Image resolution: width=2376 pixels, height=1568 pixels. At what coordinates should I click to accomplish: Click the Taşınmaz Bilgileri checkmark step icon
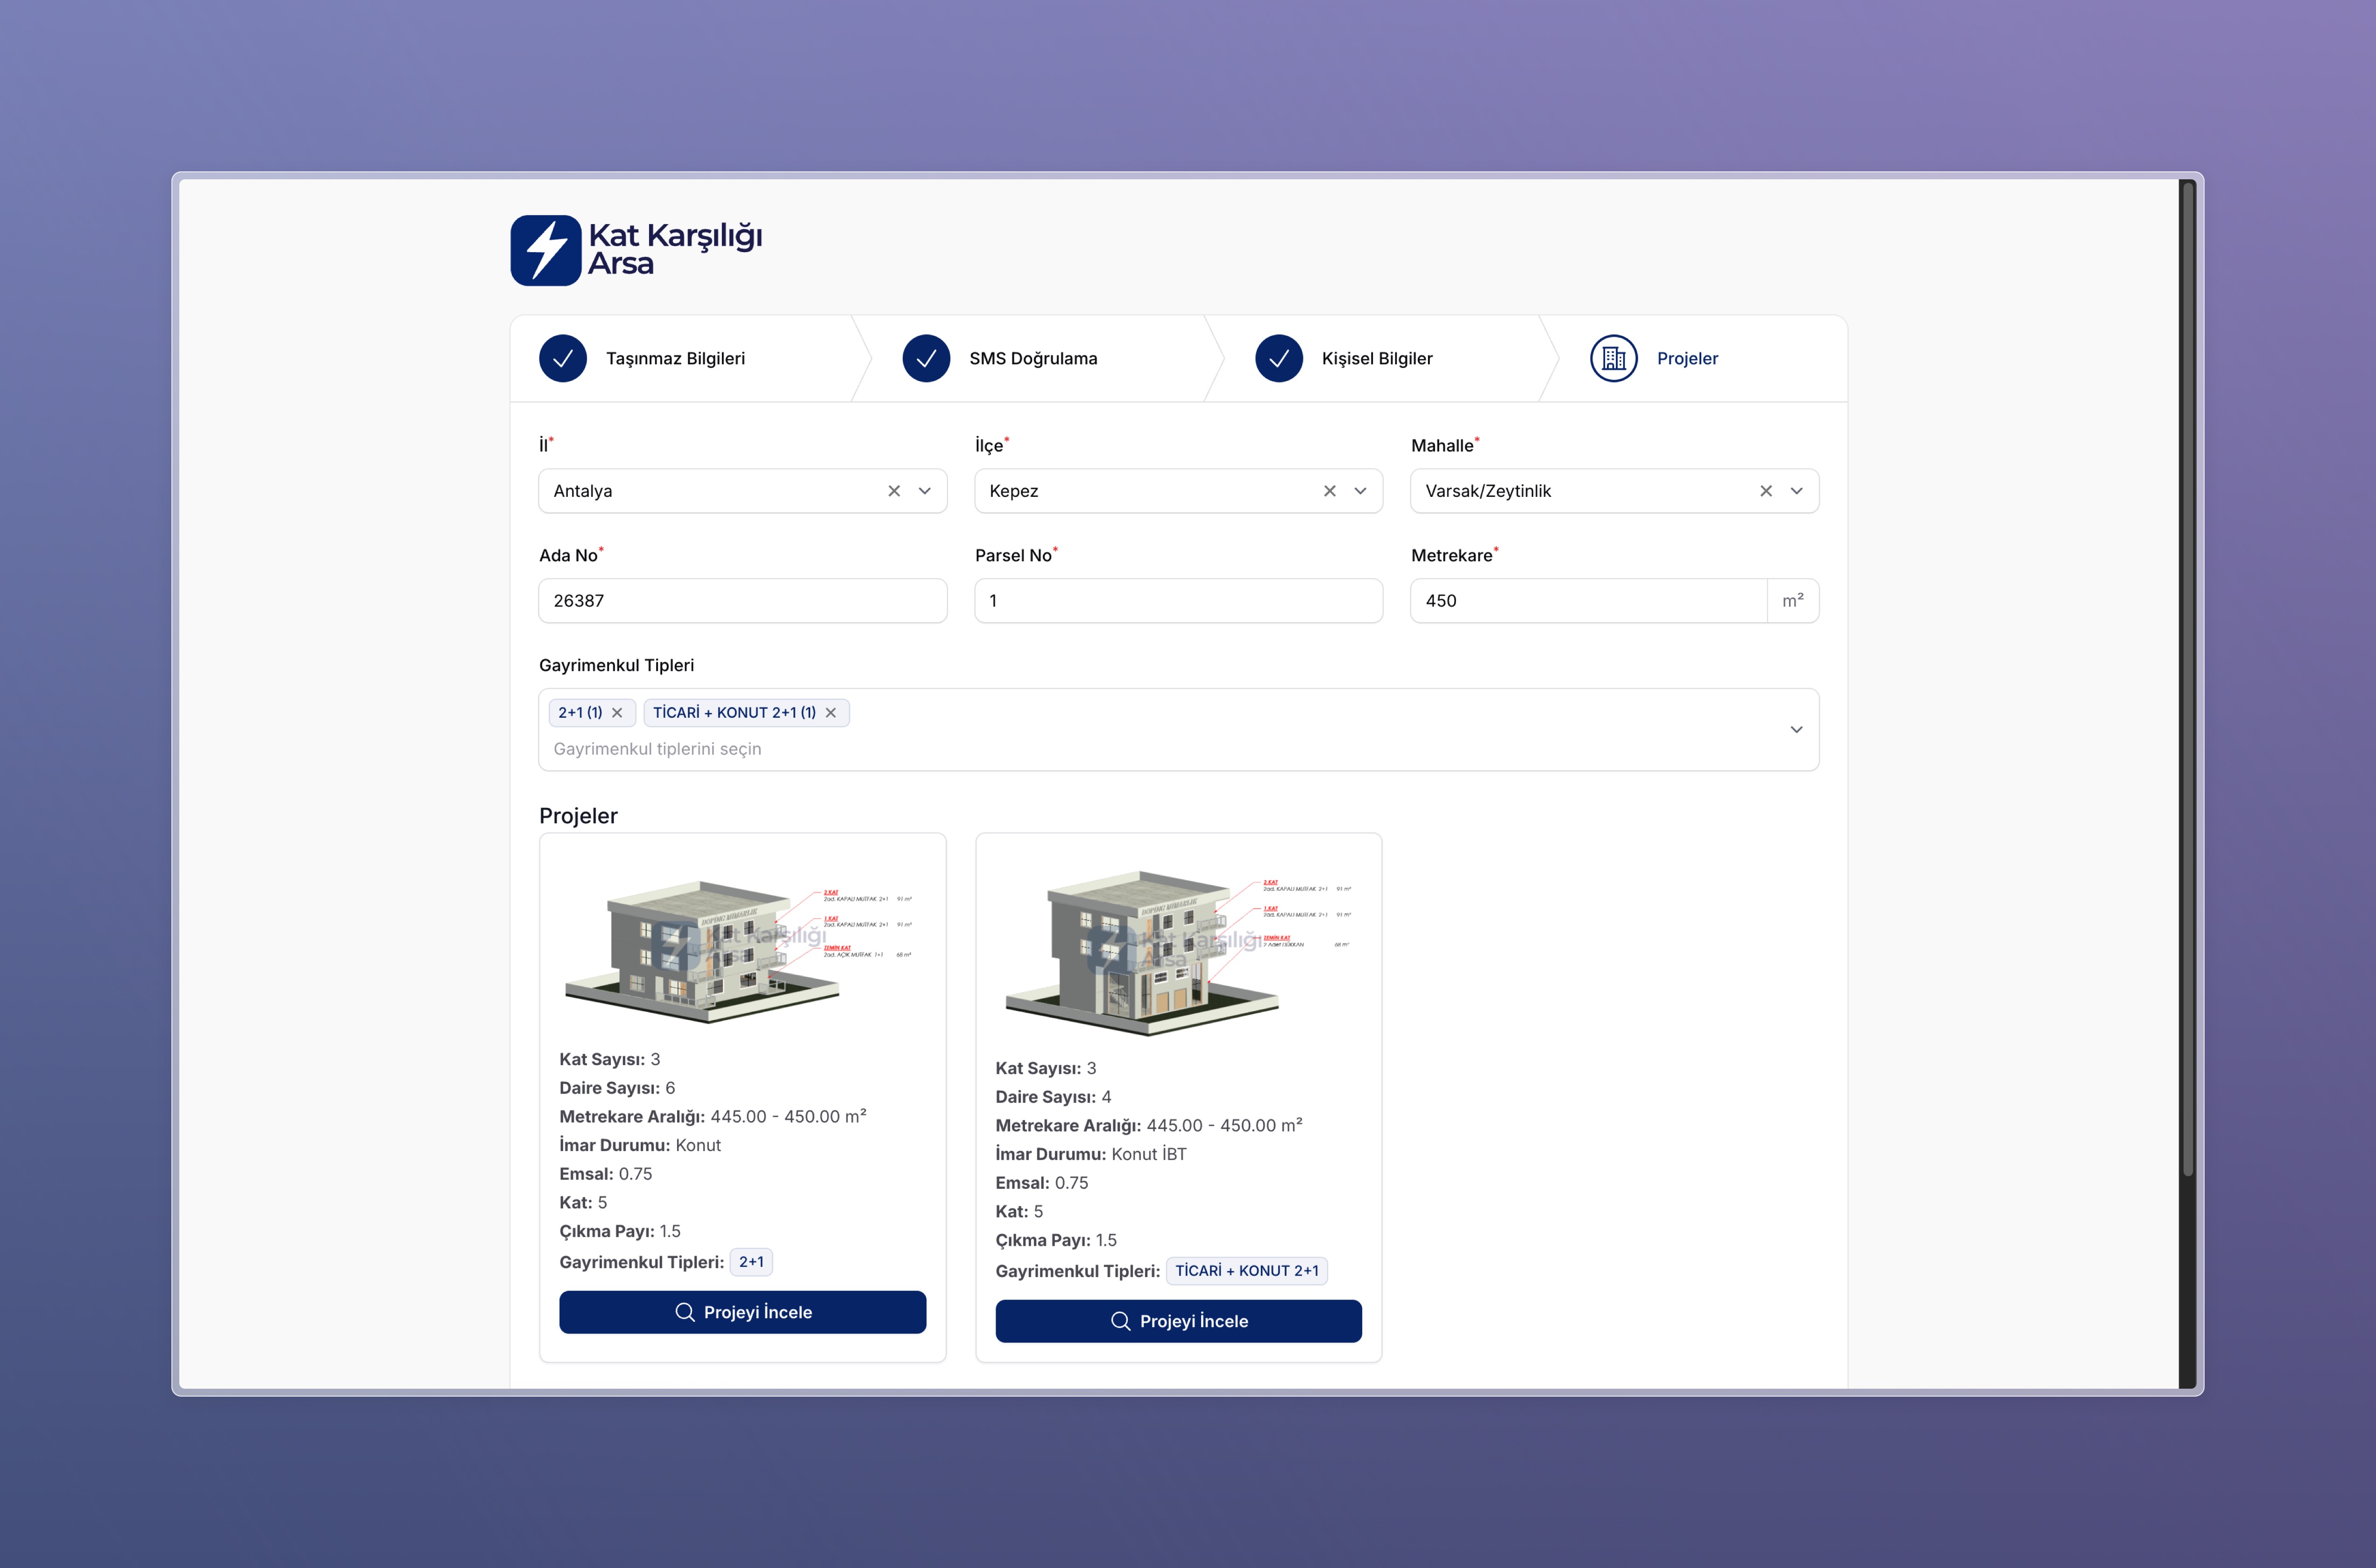click(563, 358)
